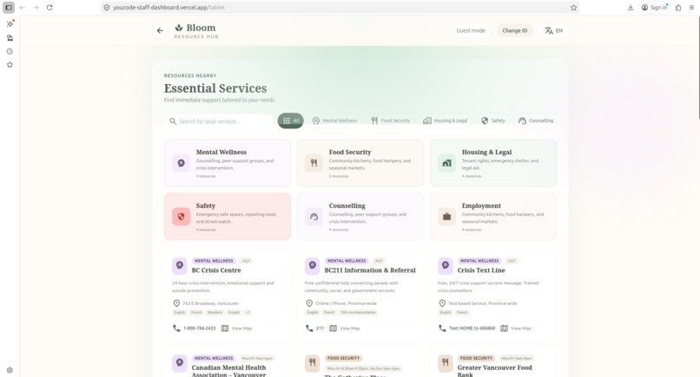Bookmark this page with the star icon
Image resolution: width=700 pixels, height=377 pixels.
click(x=573, y=8)
